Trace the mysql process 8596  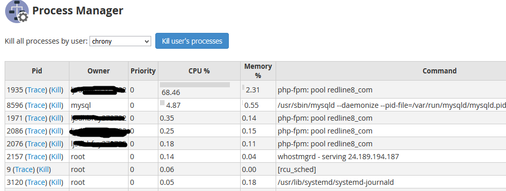click(37, 105)
